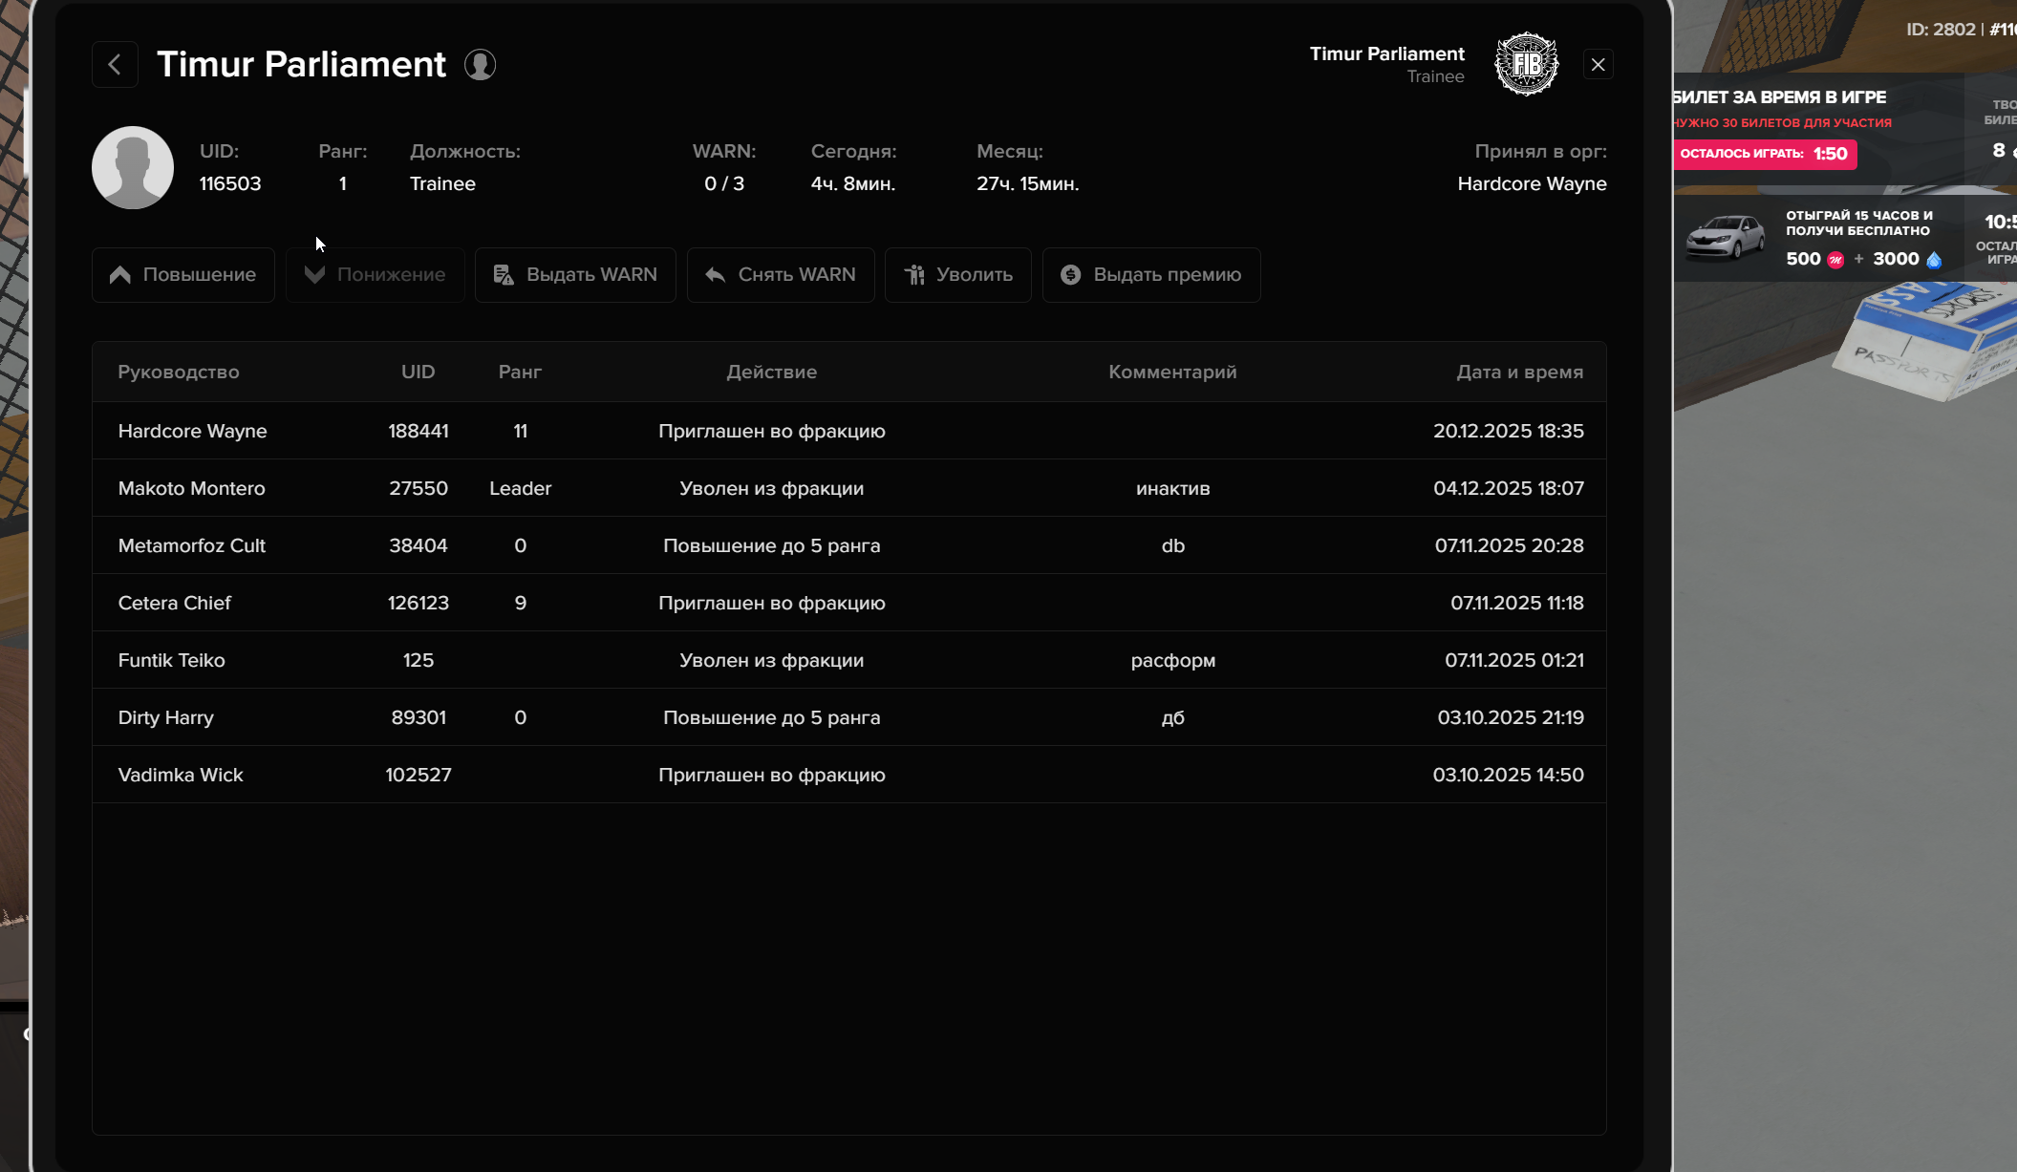The height and width of the screenshot is (1172, 2017).
Task: Click the Действие column header
Action: pos(771,373)
